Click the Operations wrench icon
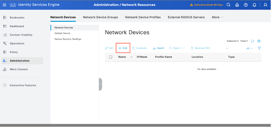Screen dimensions: 271x127 pos(5,44)
